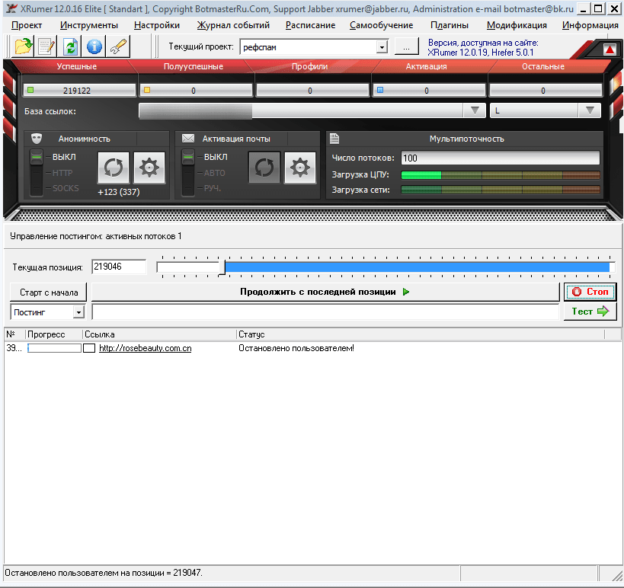Click the Тест button
Image resolution: width=624 pixels, height=588 pixels.
coord(590,312)
